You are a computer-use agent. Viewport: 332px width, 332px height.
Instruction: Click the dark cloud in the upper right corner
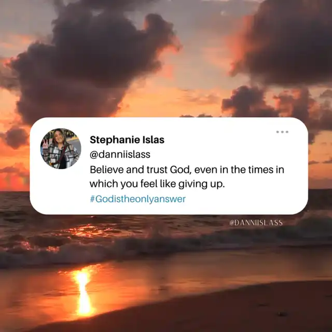click(284, 43)
